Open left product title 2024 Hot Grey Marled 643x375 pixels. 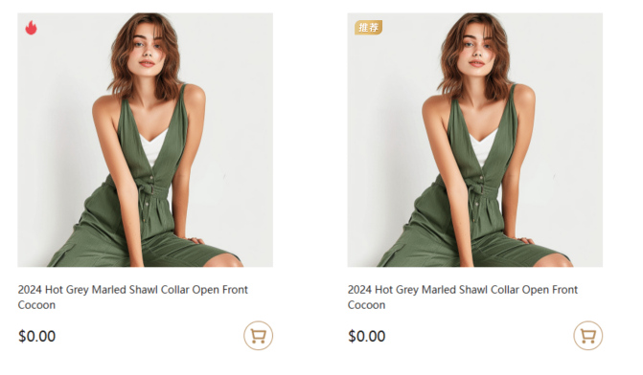pos(132,298)
